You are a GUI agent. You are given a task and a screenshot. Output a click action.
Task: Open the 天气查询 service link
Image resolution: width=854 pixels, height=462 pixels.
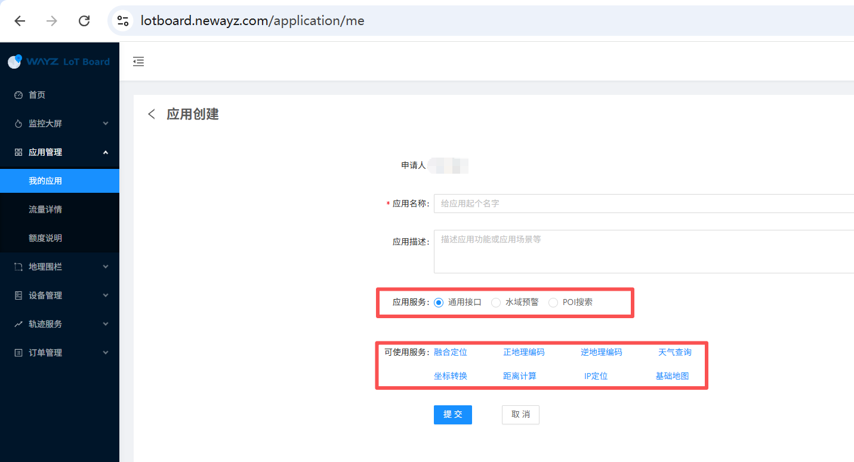pyautogui.click(x=675, y=352)
